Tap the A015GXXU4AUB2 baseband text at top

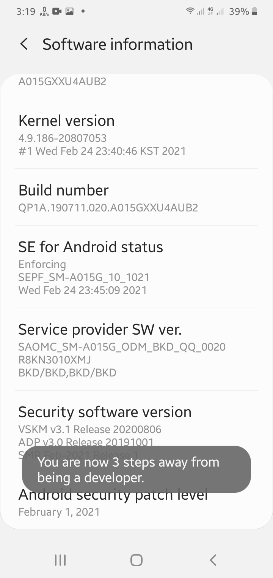pos(62,82)
